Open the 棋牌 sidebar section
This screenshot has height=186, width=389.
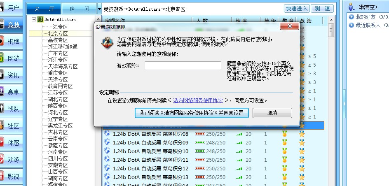pos(11,42)
